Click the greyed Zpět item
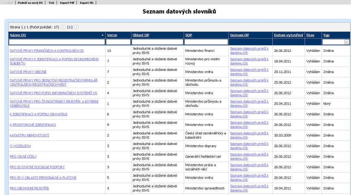The height and width of the screenshot is (195, 351). (x=8, y=3)
